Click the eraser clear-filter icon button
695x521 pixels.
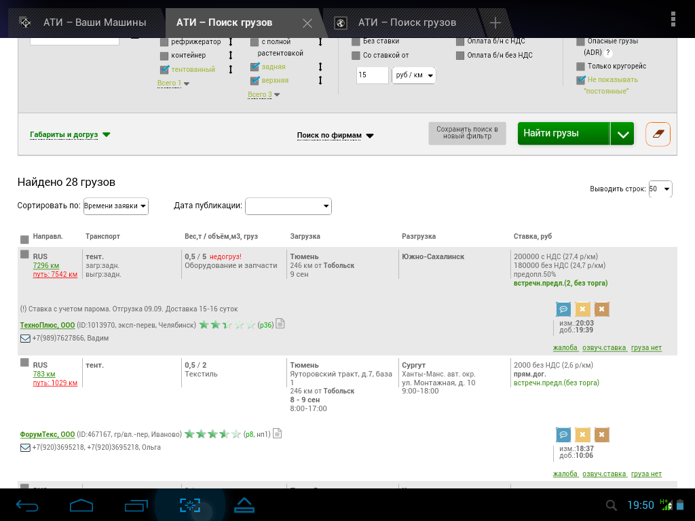click(658, 134)
